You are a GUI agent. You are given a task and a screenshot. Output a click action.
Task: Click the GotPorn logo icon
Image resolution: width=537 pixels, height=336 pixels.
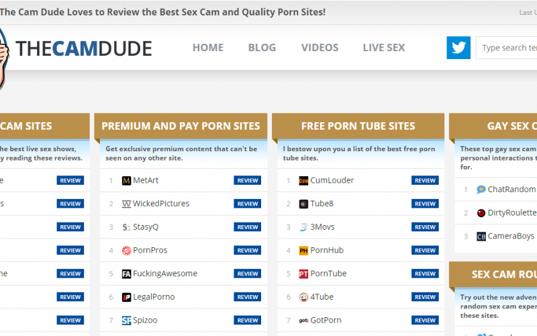click(x=303, y=321)
